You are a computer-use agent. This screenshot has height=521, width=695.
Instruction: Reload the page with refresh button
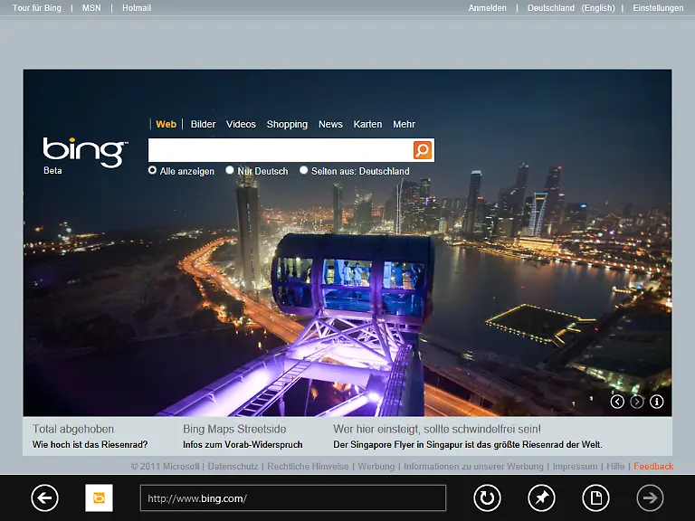pos(487,498)
